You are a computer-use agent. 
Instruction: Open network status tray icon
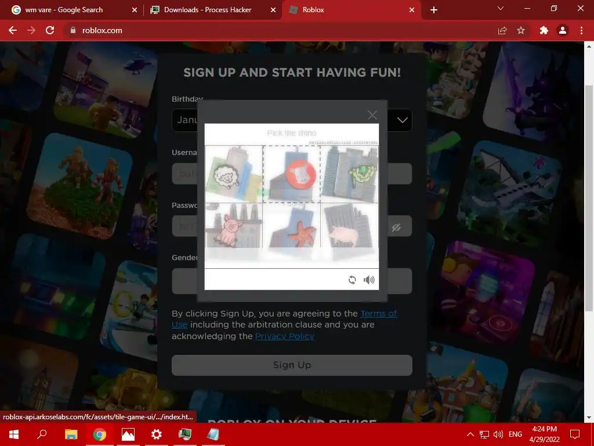(x=484, y=434)
